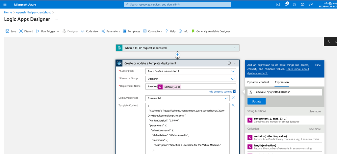
Task: Switch to Code view
Action: point(90,31)
